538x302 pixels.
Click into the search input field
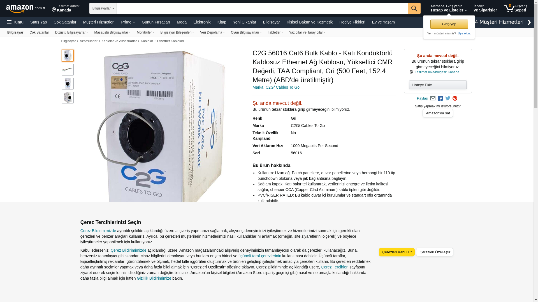tap(262, 8)
